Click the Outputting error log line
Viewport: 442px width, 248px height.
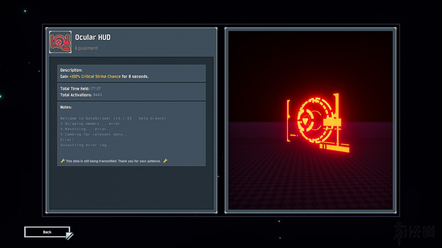click(x=87, y=145)
